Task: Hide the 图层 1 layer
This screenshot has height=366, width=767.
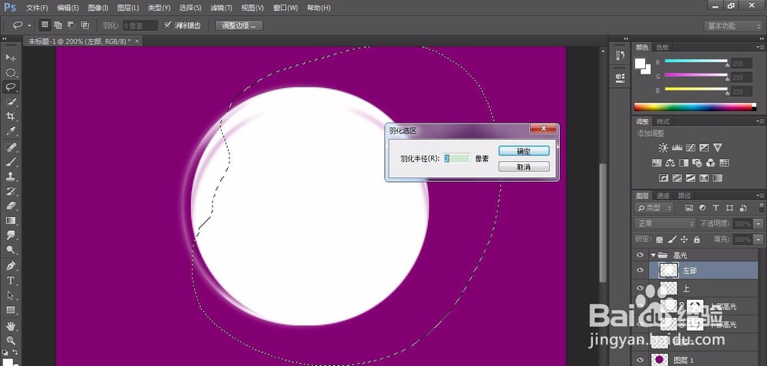Action: click(x=640, y=360)
